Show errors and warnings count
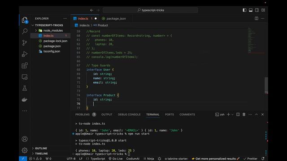This screenshot has height=161, width=287. tap(35, 159)
